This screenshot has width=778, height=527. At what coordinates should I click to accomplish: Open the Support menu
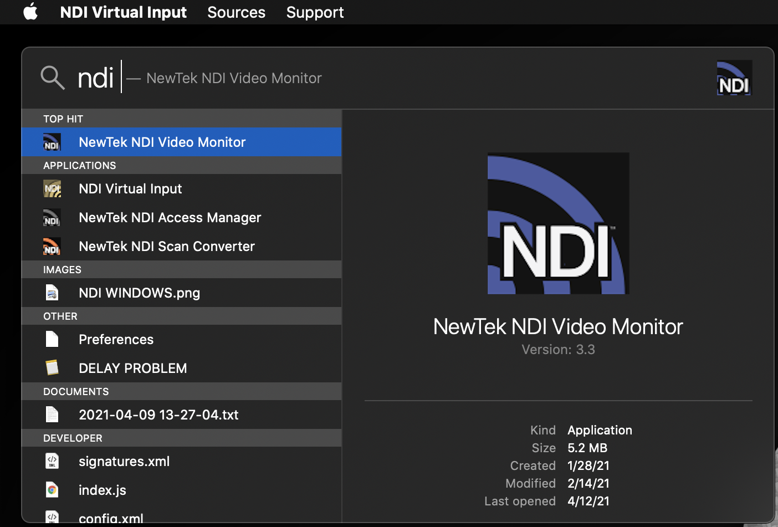315,12
